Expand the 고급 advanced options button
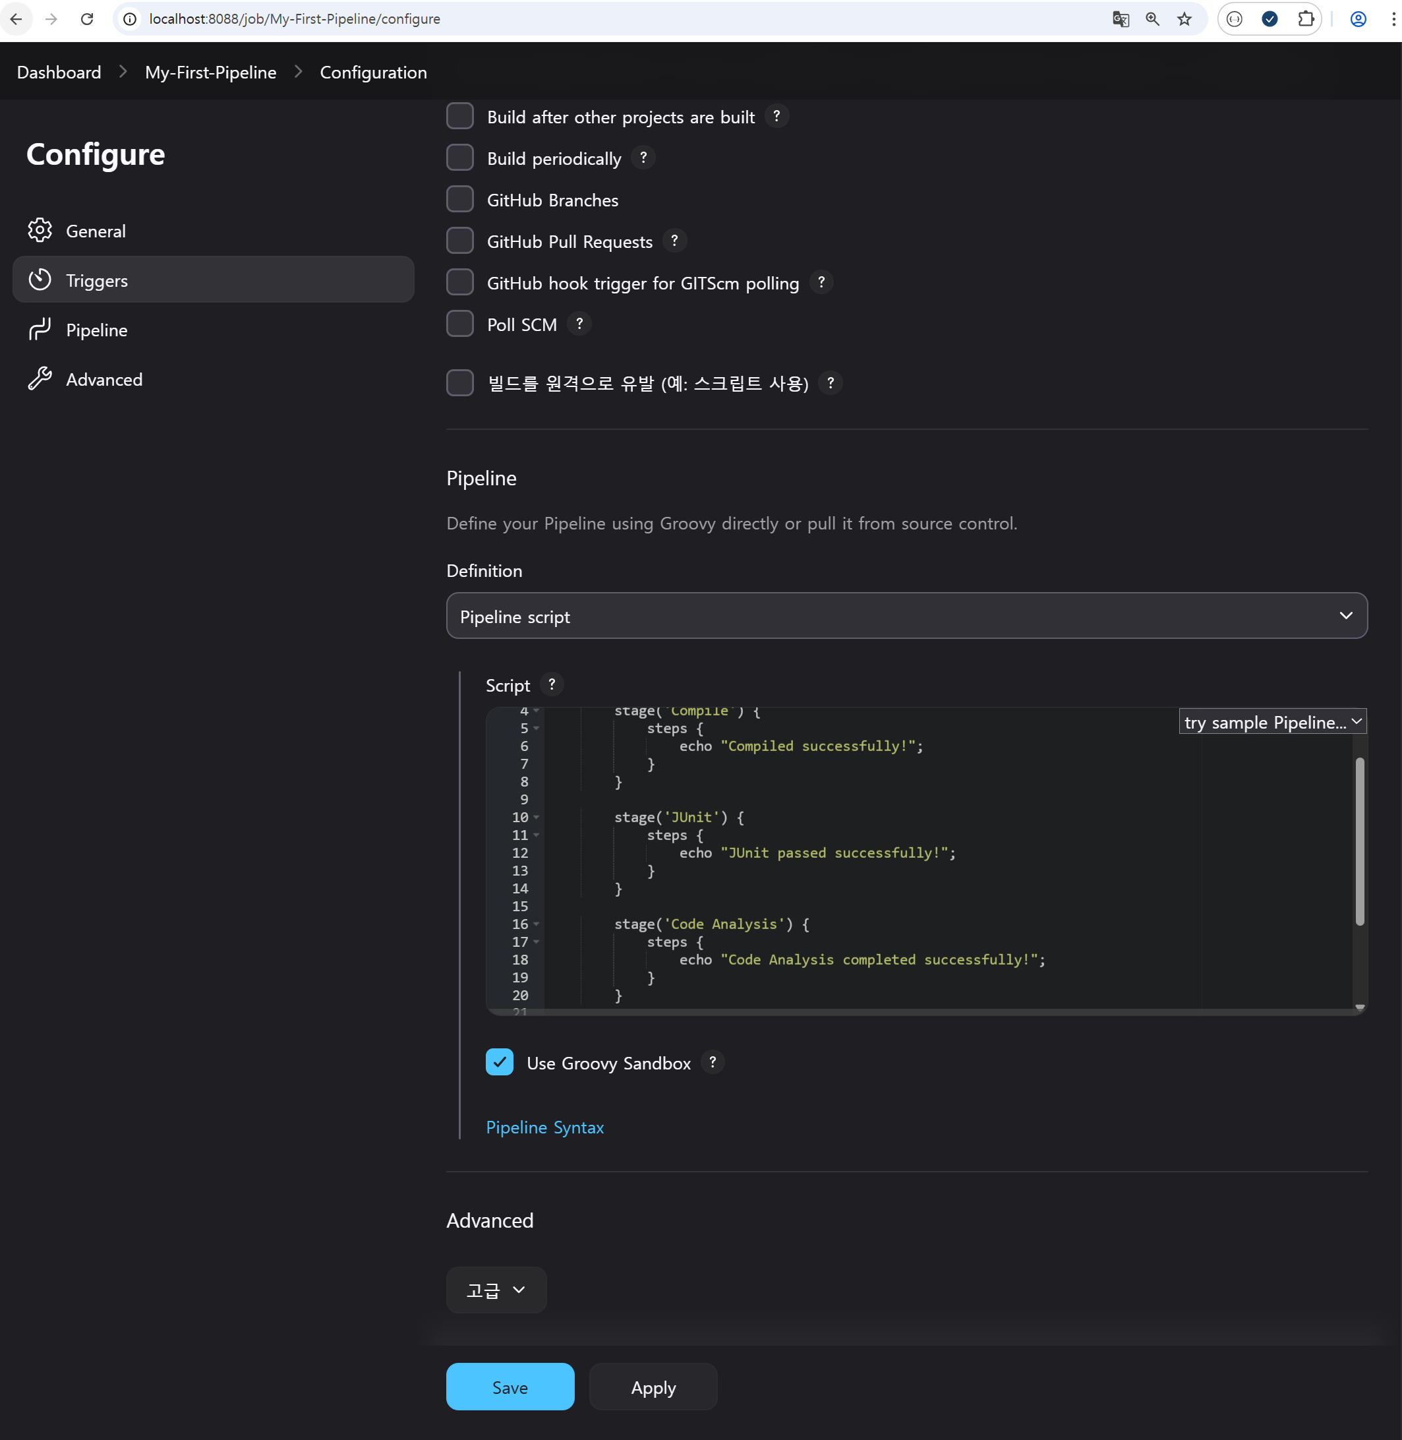This screenshot has width=1402, height=1440. (x=496, y=1290)
